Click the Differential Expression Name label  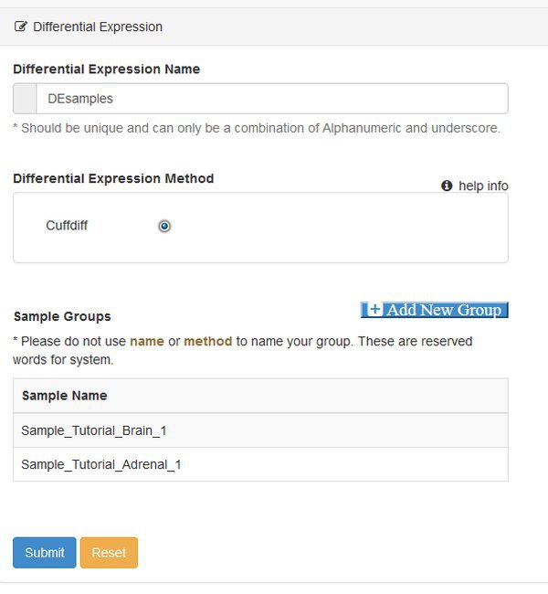[x=107, y=69]
